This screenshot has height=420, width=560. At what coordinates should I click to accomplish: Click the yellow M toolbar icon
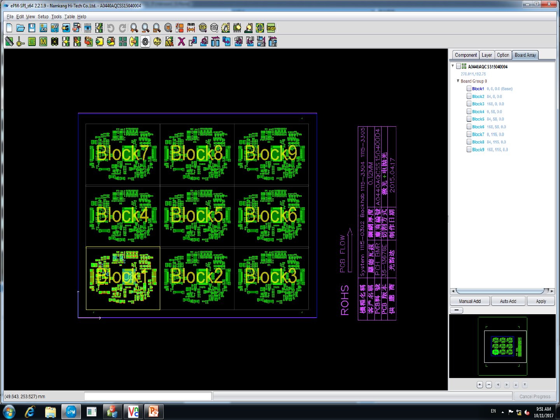pos(43,42)
